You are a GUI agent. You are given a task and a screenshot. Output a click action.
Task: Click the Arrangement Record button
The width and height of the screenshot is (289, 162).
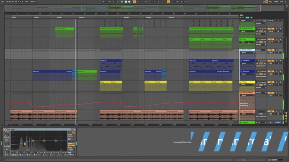point(129,2)
